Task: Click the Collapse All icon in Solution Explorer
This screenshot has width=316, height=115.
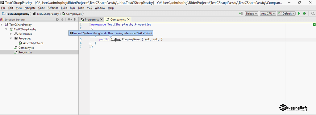Action: (62, 19)
